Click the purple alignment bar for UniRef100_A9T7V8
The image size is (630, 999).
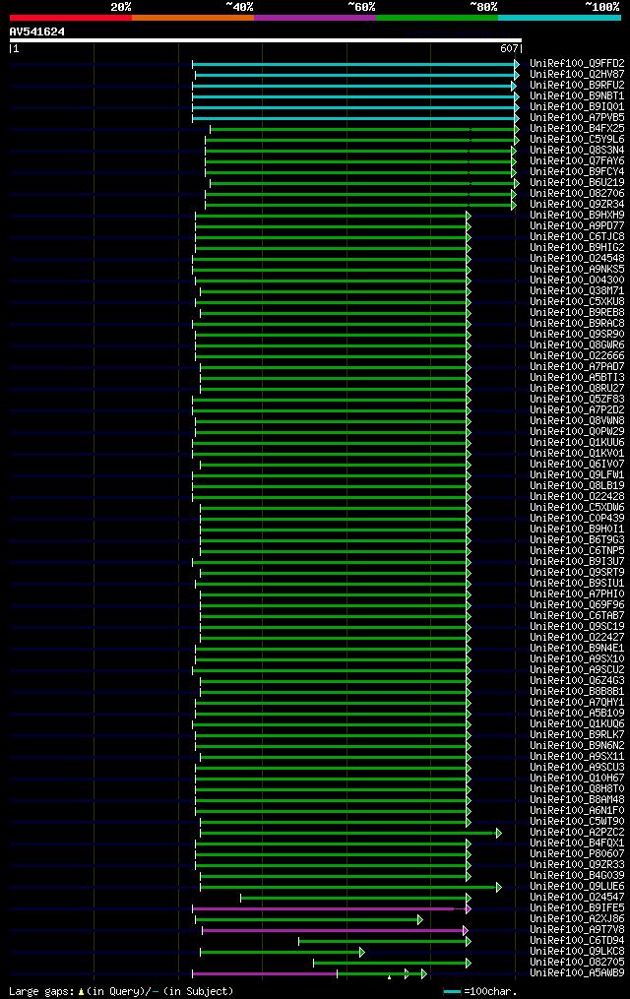coord(333,931)
